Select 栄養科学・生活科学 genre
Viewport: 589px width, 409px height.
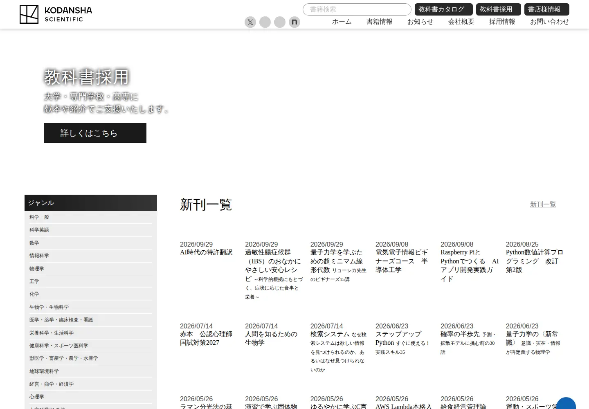click(x=90, y=333)
